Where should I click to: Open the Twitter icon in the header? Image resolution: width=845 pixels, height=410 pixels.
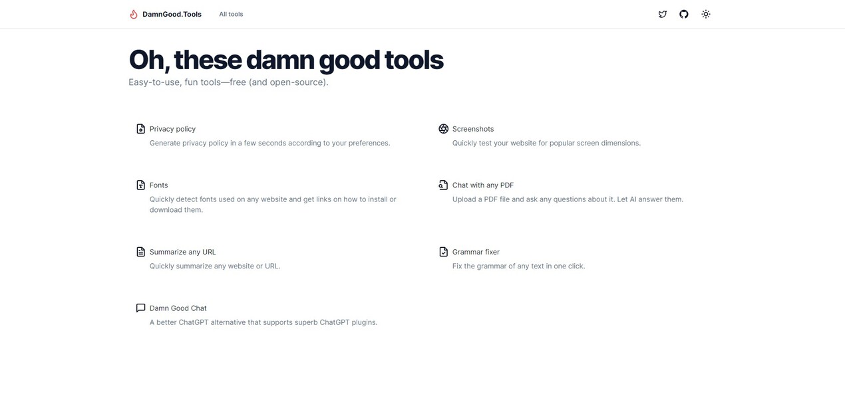[662, 14]
